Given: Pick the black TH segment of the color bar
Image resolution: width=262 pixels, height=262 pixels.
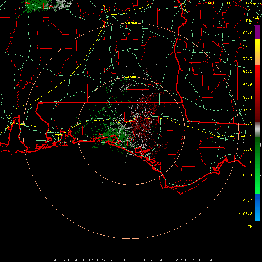Looking at the screenshot, I should (257, 227).
